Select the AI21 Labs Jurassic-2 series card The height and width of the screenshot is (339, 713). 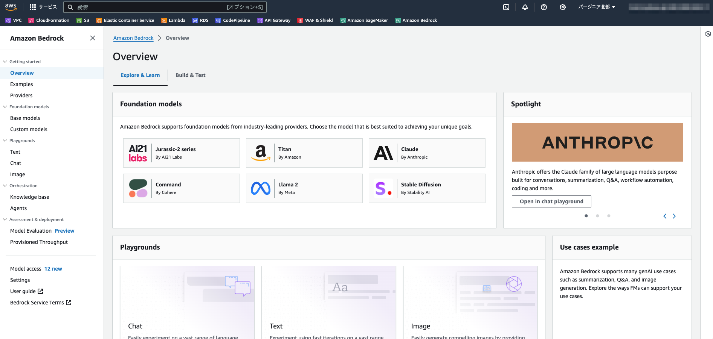pos(182,153)
